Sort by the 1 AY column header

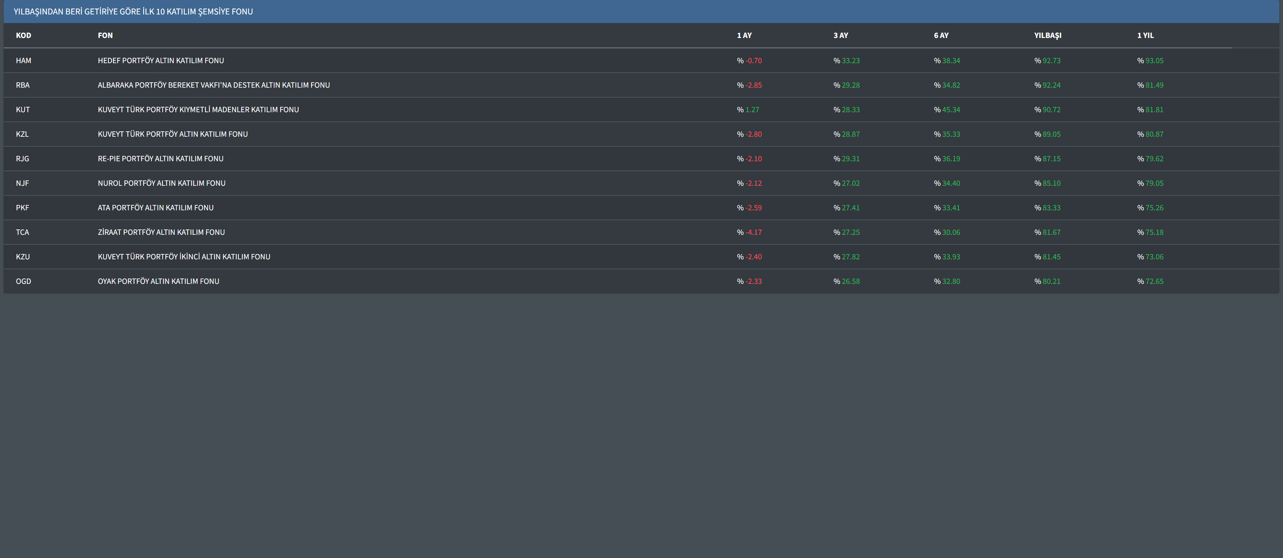coord(744,35)
